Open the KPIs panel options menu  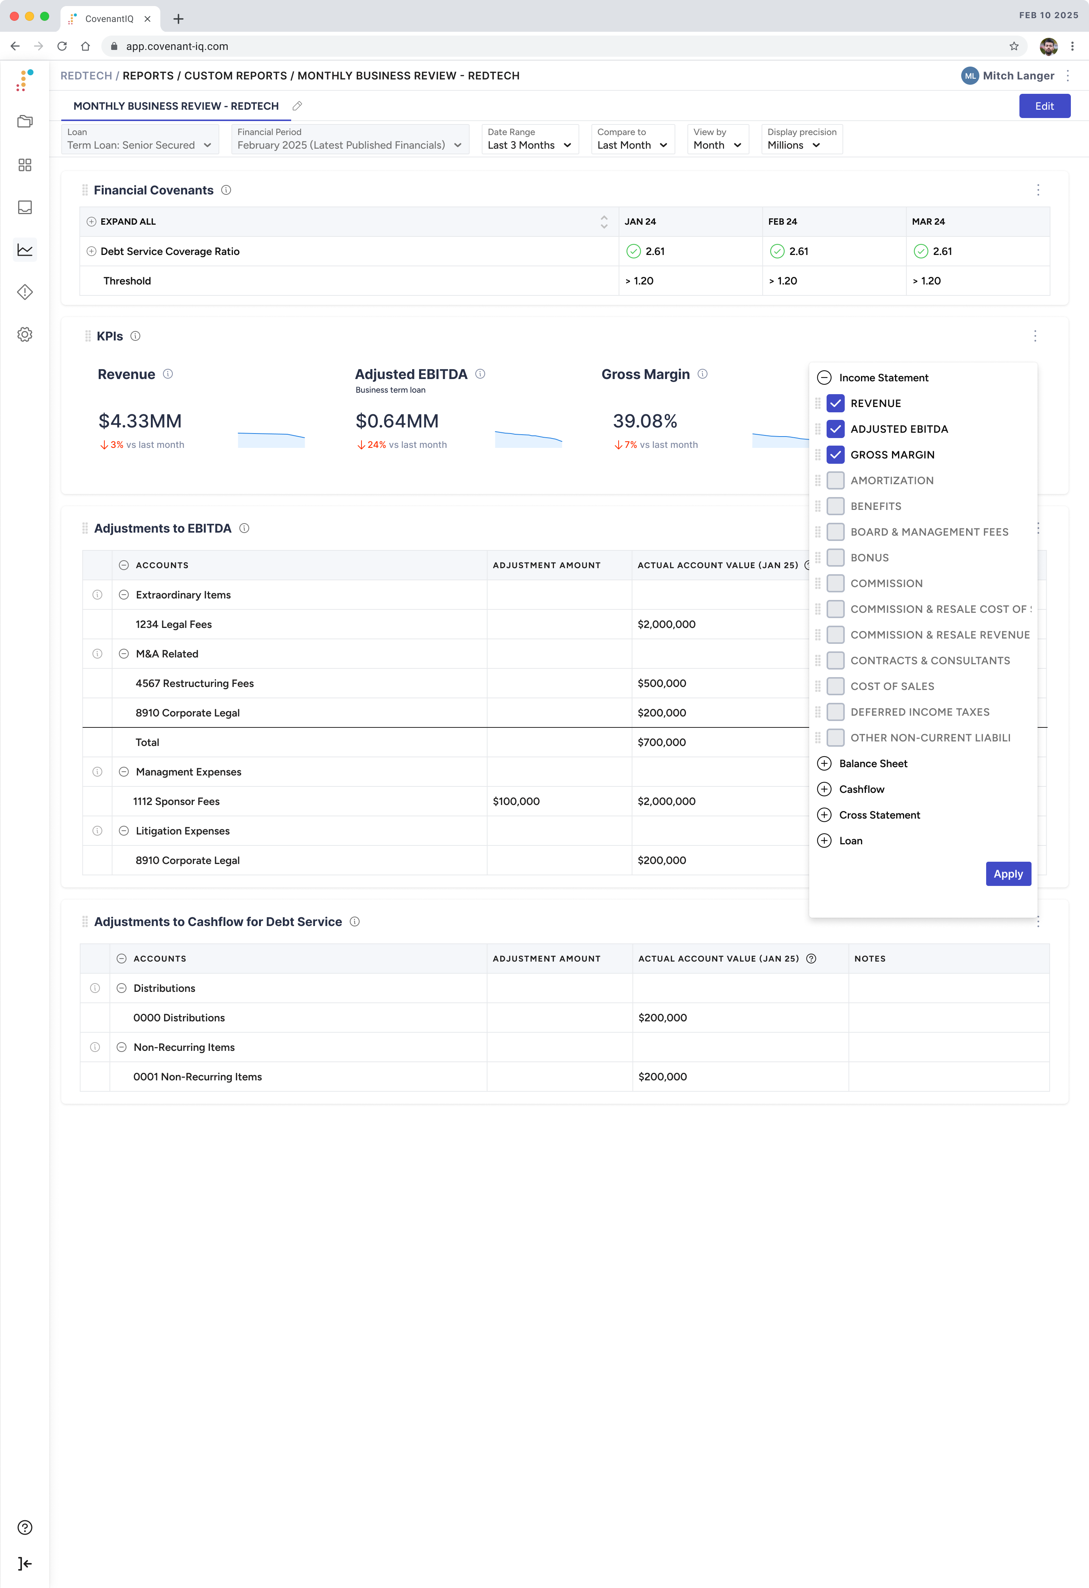(1035, 336)
